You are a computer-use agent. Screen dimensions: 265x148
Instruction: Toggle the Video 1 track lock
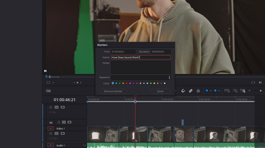point(51,133)
